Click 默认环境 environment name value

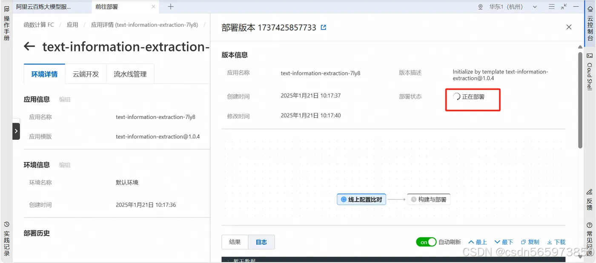point(127,182)
